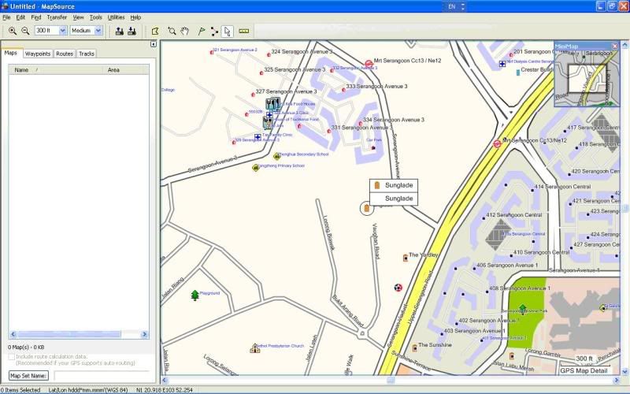Click the Sunglade marker icon on map
630x394 pixels.
(x=366, y=208)
